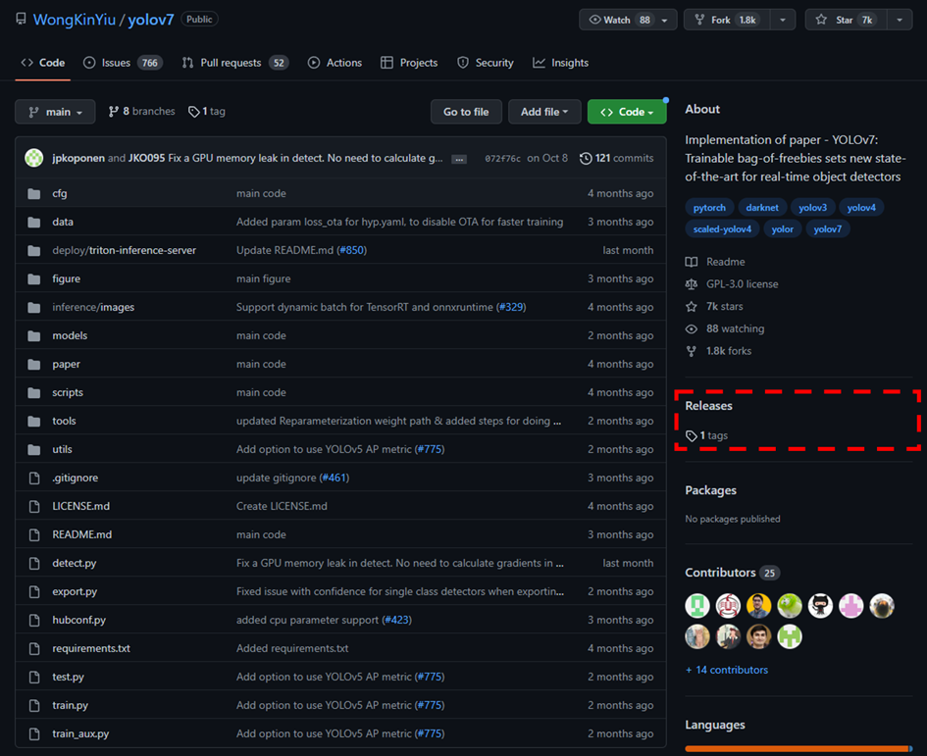The image size is (927, 756).
Task: Open the '+ 14 contributors' link
Action: coord(727,670)
